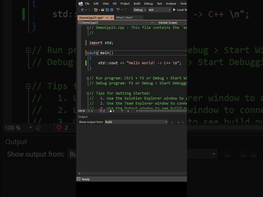Click the Redo toolbar icon
263x197 pixels.
pyautogui.click(x=125, y=10)
